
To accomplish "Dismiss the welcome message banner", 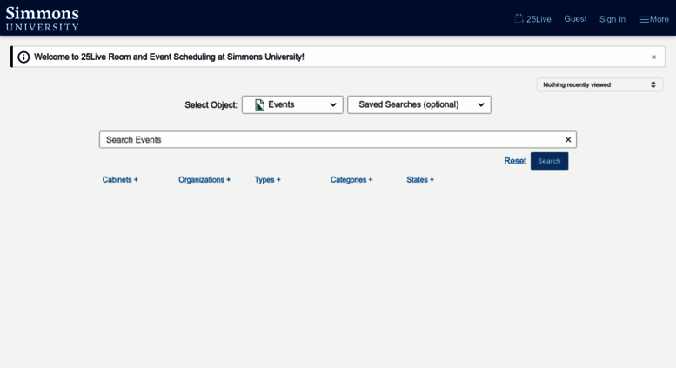I will point(653,57).
